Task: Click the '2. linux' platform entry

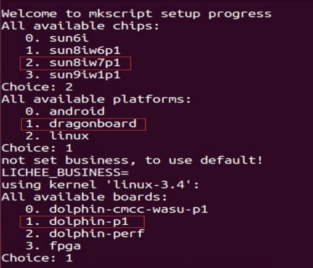Action: point(57,136)
